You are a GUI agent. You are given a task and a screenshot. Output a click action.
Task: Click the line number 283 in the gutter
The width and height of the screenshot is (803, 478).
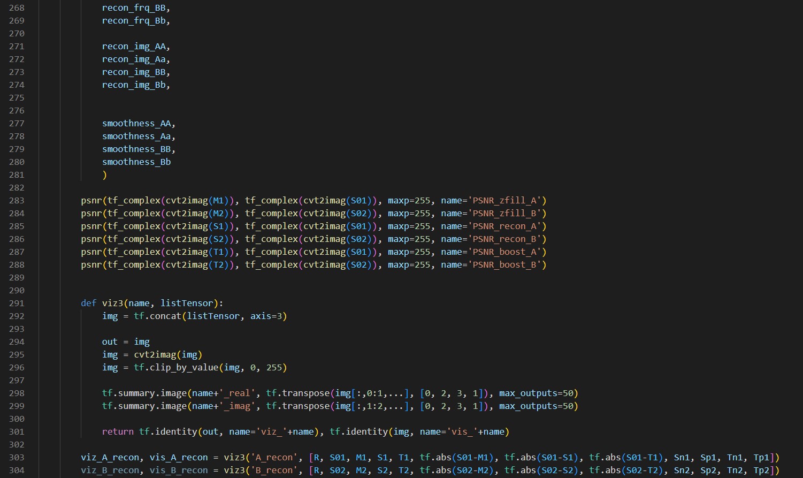click(x=16, y=200)
